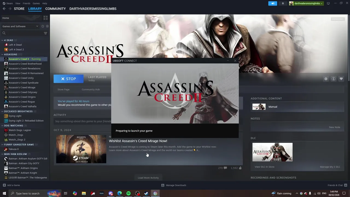Like the Mirage post with thumbs up
Screen dimensions: 350x197
[240, 168]
